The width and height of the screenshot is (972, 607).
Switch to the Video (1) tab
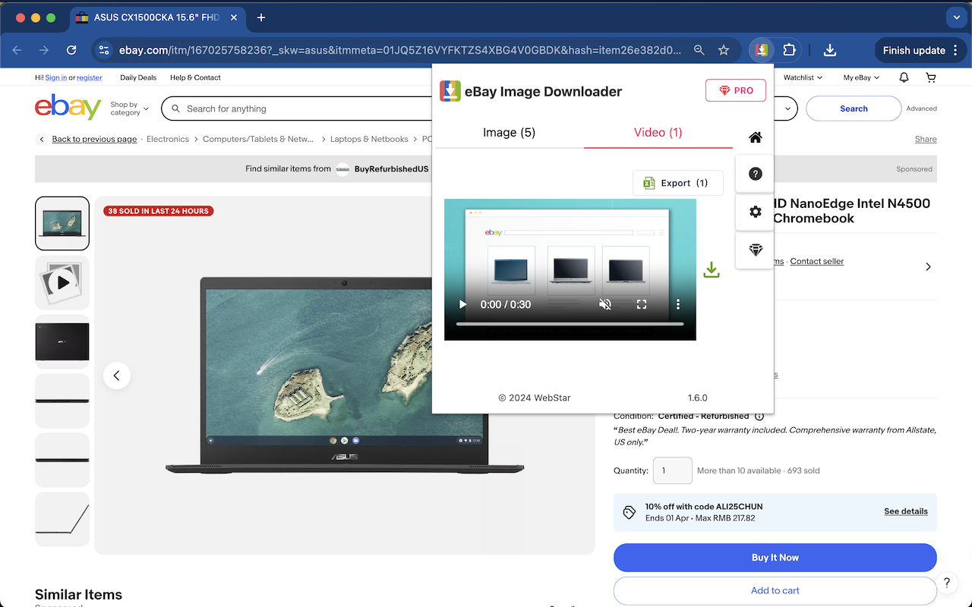[658, 132]
